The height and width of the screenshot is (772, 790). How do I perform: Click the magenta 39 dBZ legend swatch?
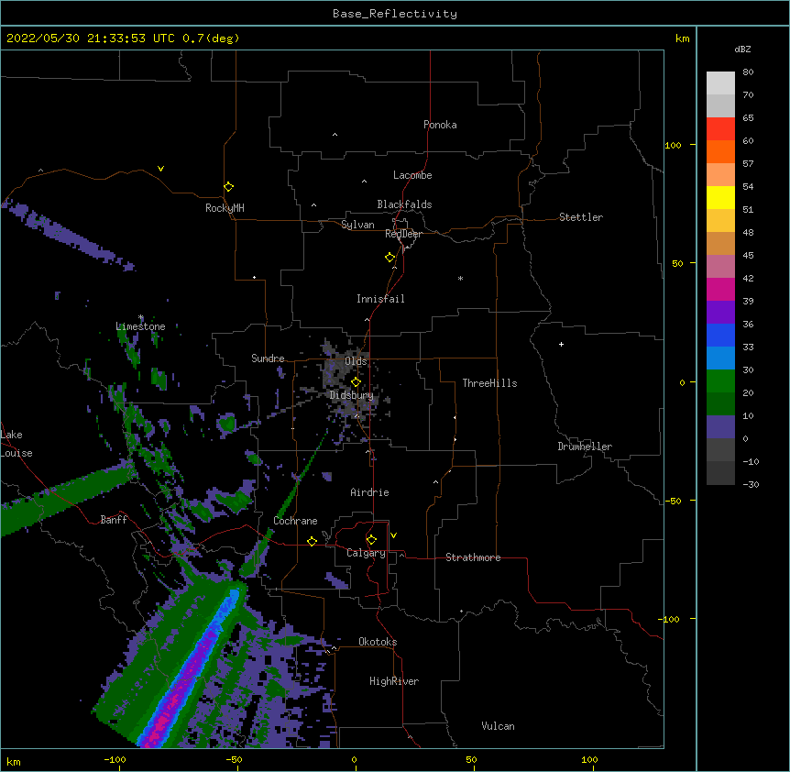tap(720, 289)
